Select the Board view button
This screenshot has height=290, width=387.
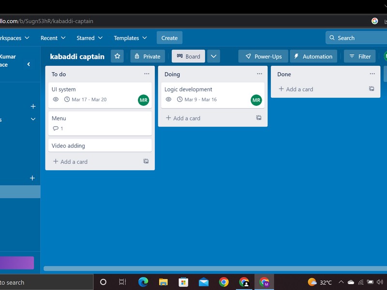188,56
